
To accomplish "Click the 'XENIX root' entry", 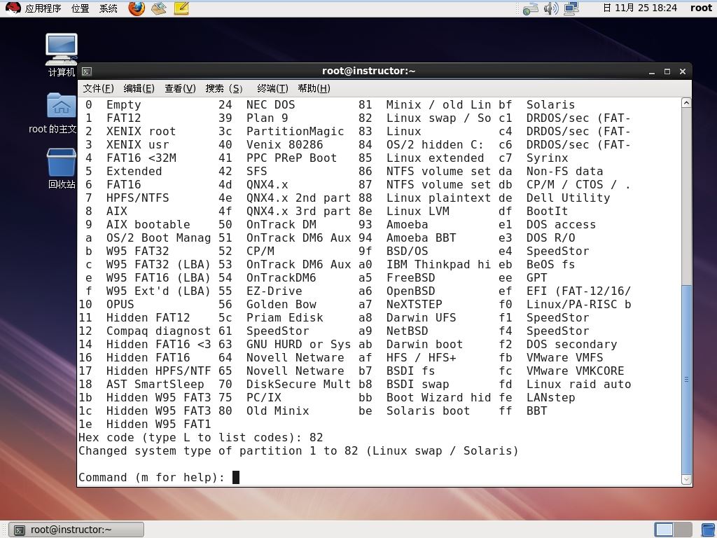I will (141, 131).
